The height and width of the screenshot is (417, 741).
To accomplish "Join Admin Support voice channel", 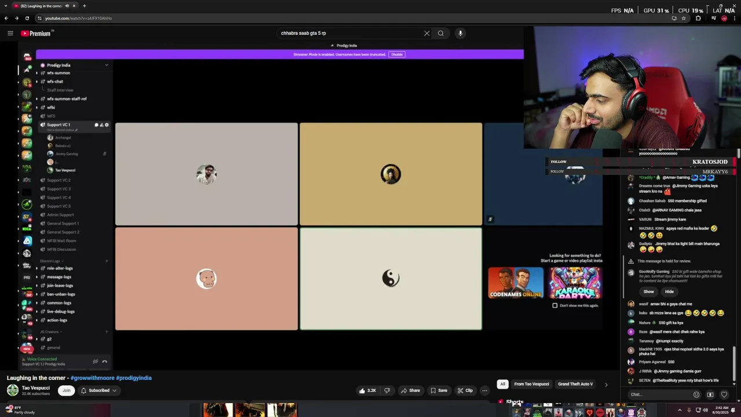I will tap(60, 215).
